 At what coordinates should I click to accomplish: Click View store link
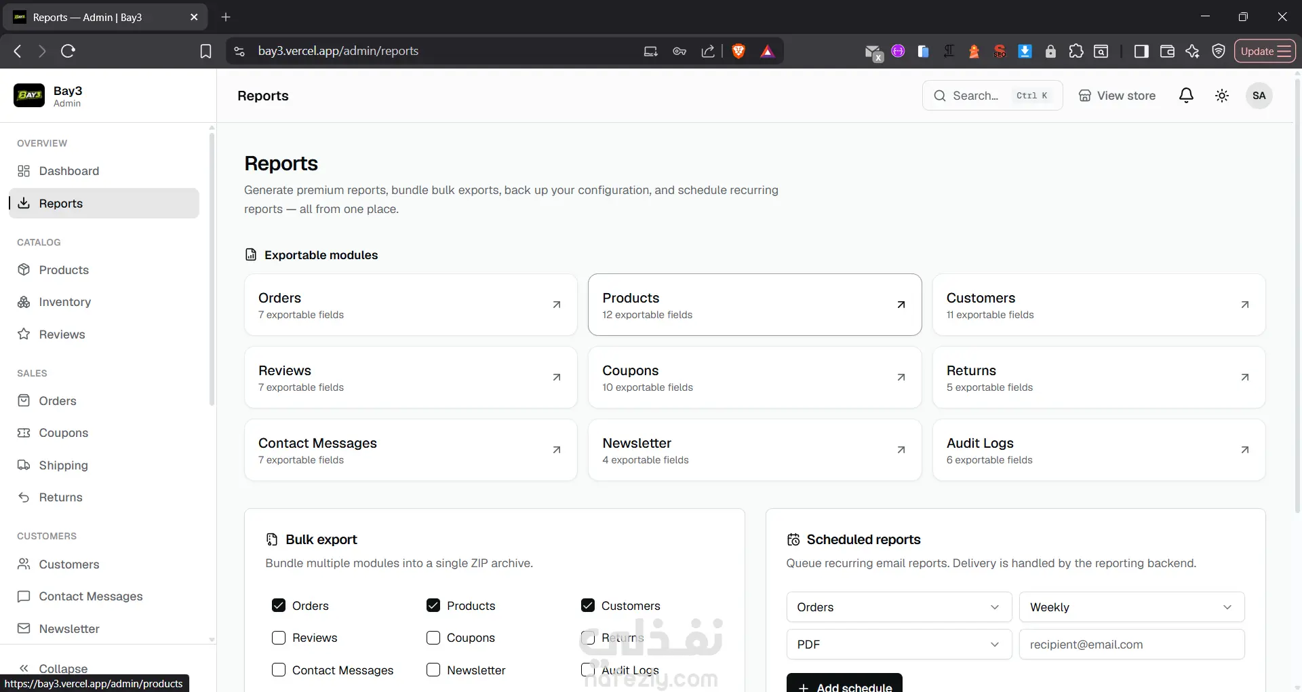point(1117,96)
